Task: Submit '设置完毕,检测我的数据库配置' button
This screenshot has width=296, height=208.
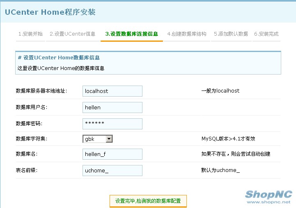Action: click(x=148, y=201)
